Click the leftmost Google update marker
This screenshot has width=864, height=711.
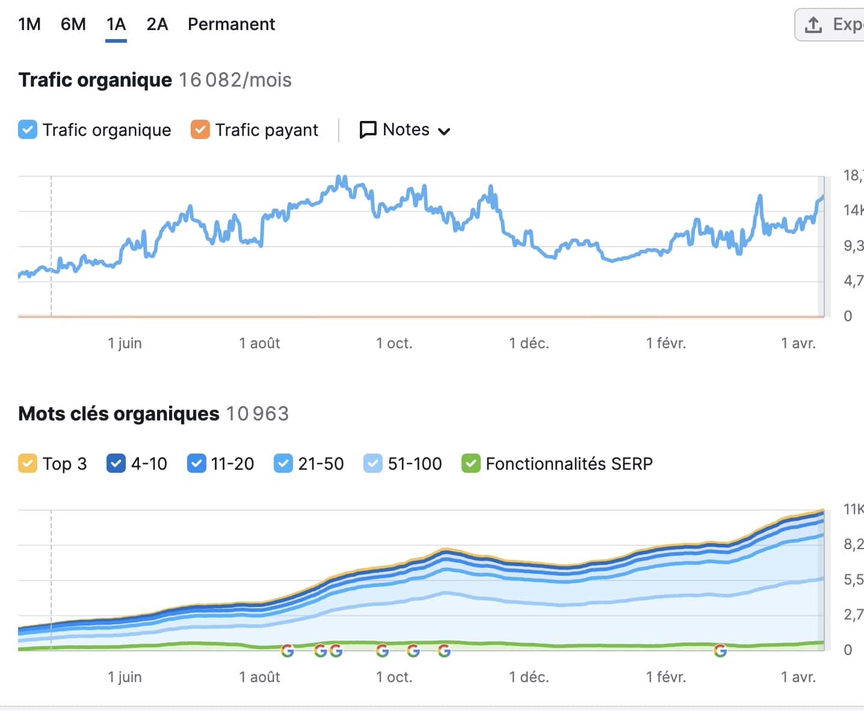288,650
